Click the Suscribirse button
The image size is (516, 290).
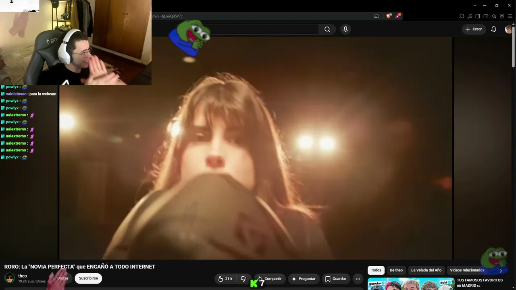click(88, 278)
